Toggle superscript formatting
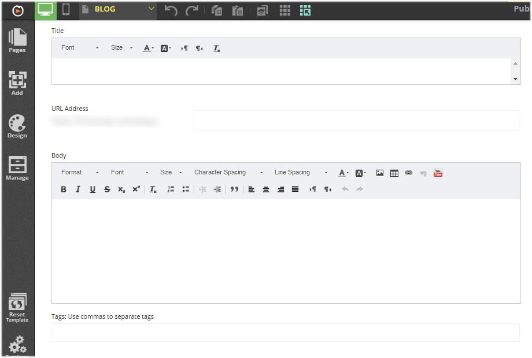Viewport: 532px width, 358px height. [x=136, y=189]
